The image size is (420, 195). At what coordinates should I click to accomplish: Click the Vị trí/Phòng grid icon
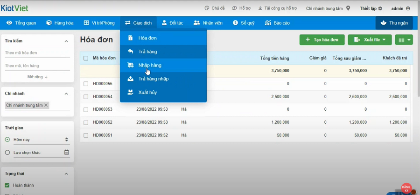(86, 23)
